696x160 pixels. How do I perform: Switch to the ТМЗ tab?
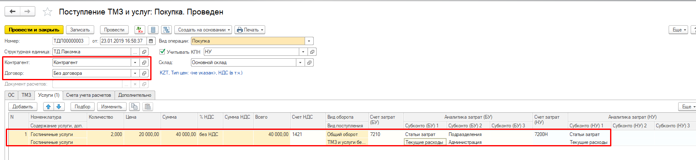pyautogui.click(x=27, y=95)
